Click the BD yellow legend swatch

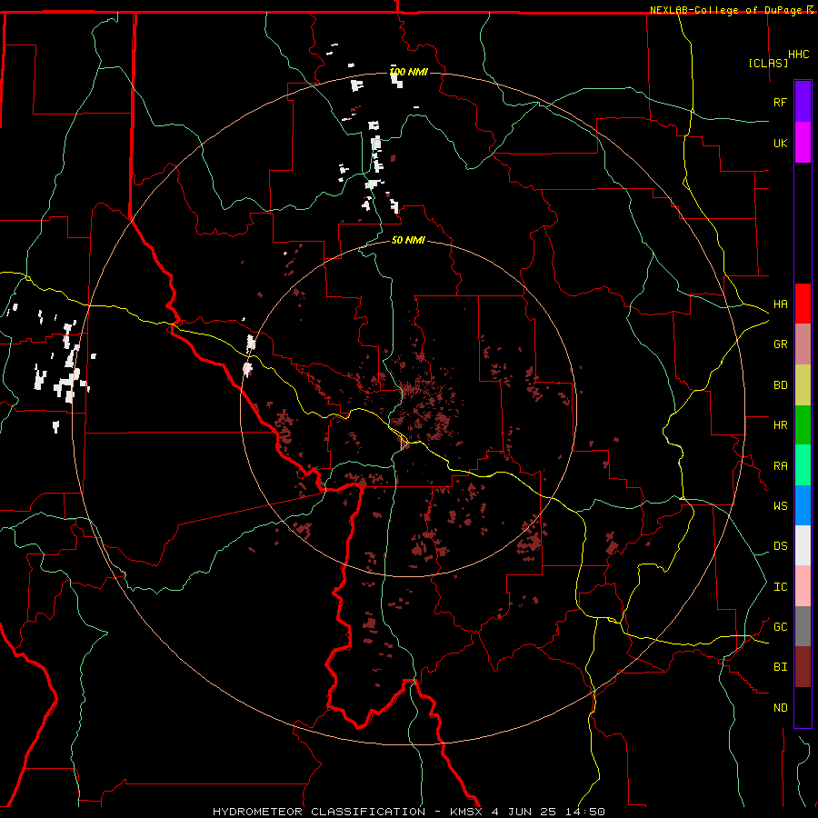[x=803, y=384]
